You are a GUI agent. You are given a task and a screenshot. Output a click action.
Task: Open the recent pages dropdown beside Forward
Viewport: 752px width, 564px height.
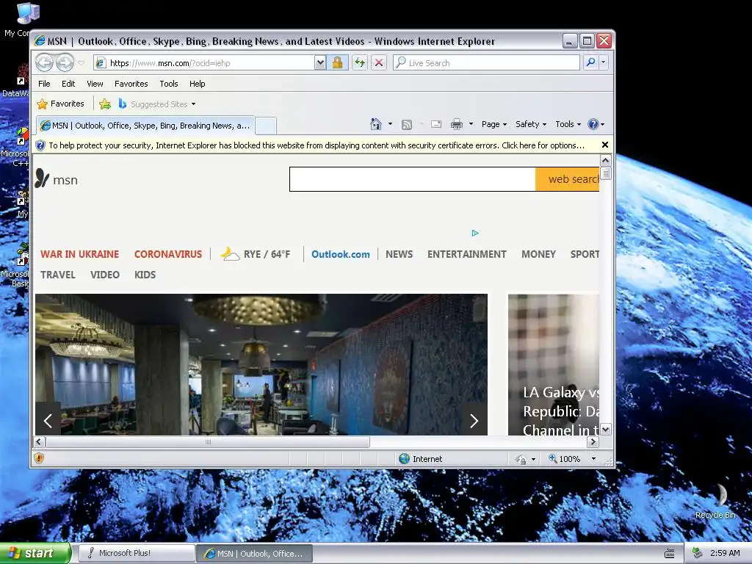[81, 63]
